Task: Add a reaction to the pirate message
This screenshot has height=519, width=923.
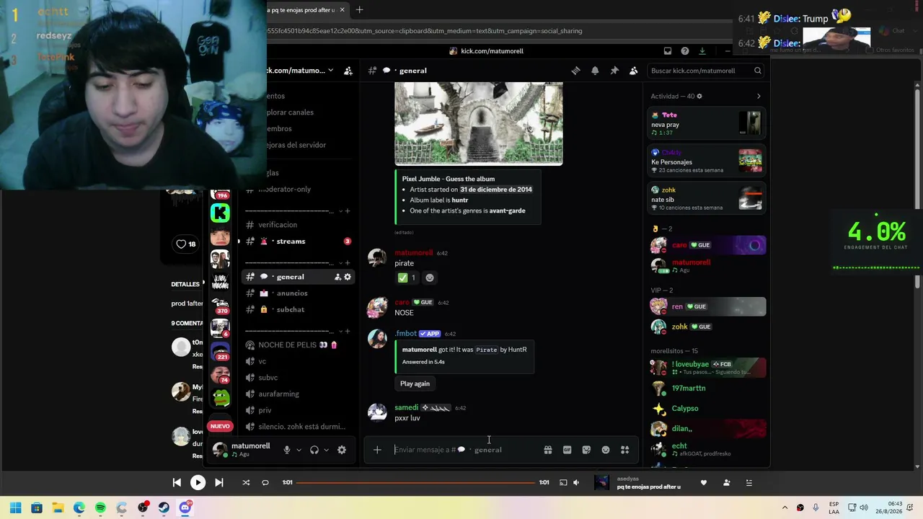Action: click(x=430, y=278)
